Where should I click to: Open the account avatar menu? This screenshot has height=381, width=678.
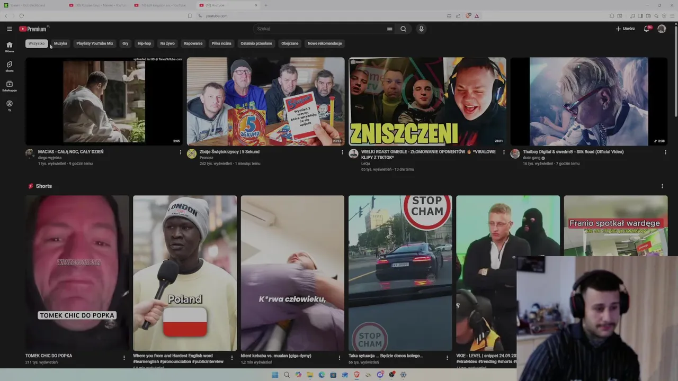point(662,29)
